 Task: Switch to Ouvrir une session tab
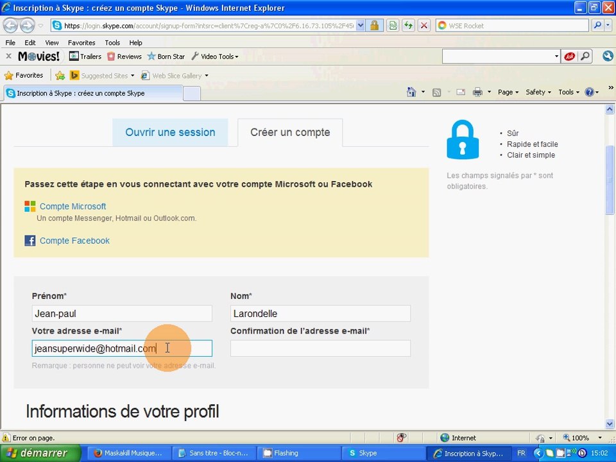pyautogui.click(x=170, y=132)
